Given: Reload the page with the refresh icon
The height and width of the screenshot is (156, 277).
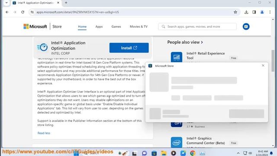Looking at the screenshot, I should (x=23, y=12).
